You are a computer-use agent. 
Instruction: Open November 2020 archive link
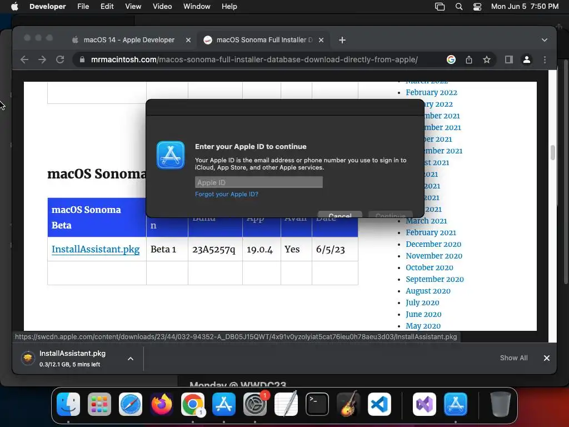point(434,256)
